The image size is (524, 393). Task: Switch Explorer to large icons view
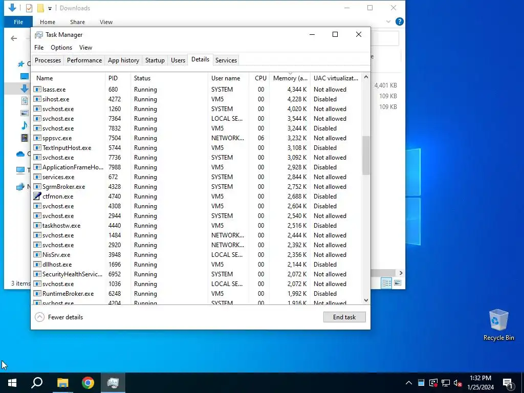pyautogui.click(x=397, y=283)
